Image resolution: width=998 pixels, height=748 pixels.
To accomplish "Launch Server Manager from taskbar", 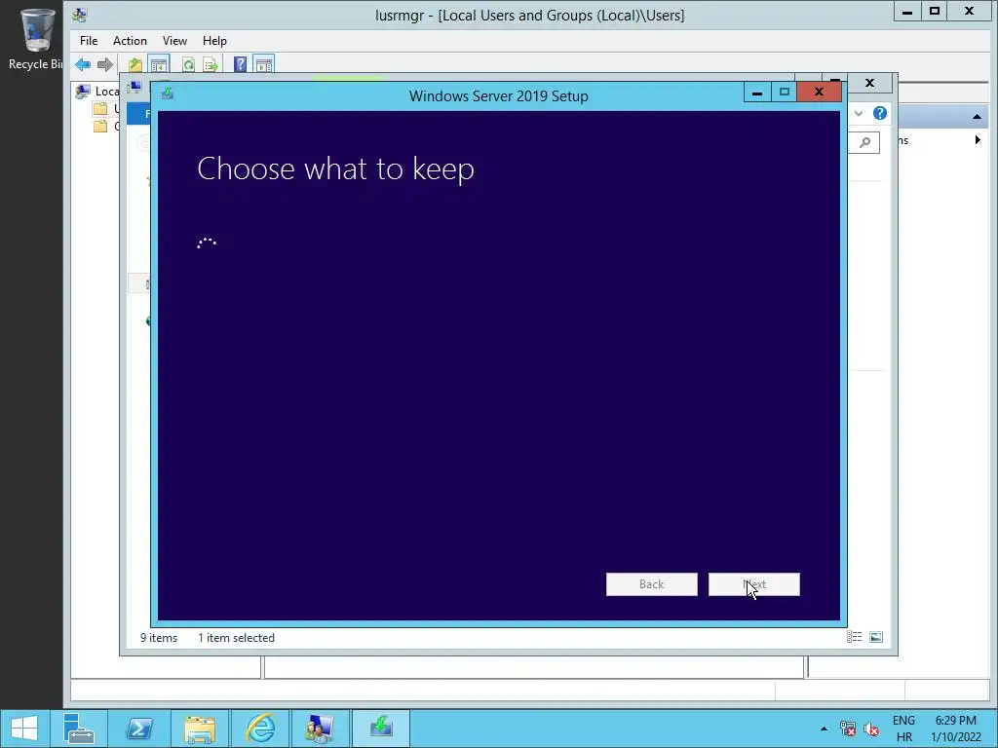I will click(x=79, y=729).
